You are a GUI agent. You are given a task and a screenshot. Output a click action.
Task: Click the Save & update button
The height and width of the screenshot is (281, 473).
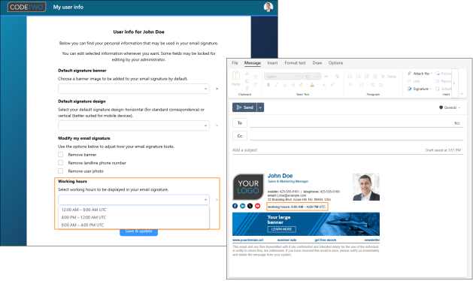pos(138,231)
